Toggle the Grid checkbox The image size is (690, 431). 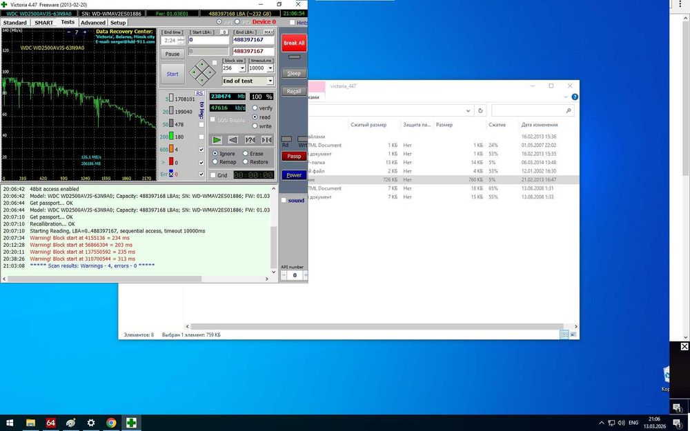pyautogui.click(x=213, y=175)
